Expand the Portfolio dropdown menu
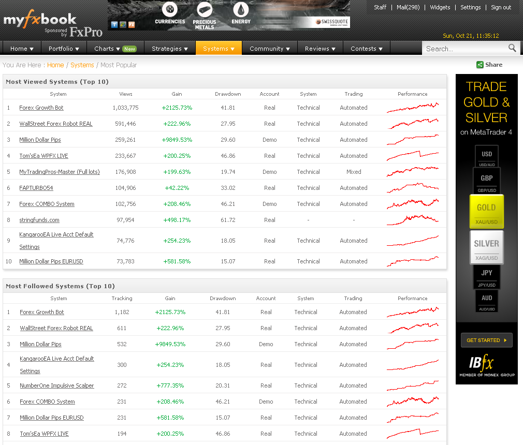Viewport: 523px width, 445px height. click(x=64, y=49)
